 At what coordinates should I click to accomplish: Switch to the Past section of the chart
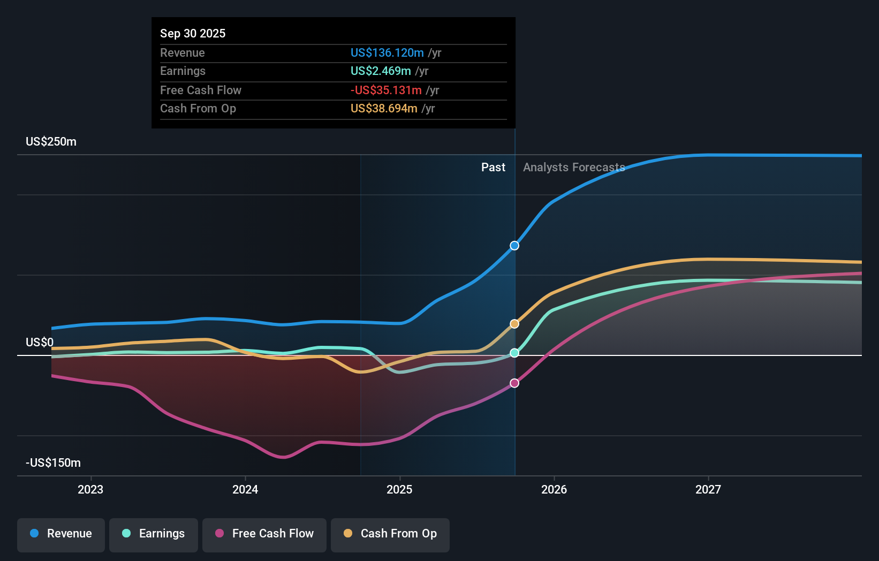pyautogui.click(x=493, y=168)
